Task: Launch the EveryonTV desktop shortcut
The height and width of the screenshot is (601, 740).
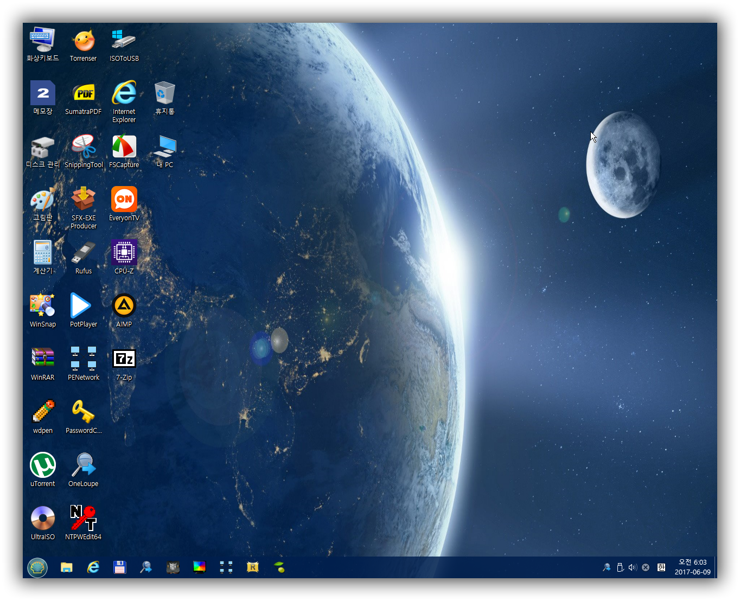Action: [124, 203]
